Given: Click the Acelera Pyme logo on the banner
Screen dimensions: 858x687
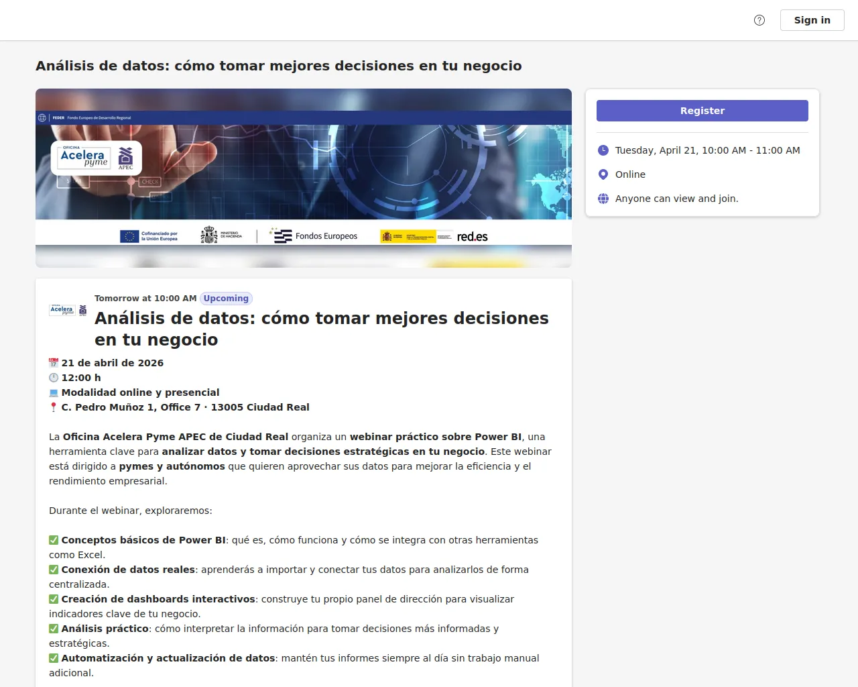Looking at the screenshot, I should (x=96, y=158).
